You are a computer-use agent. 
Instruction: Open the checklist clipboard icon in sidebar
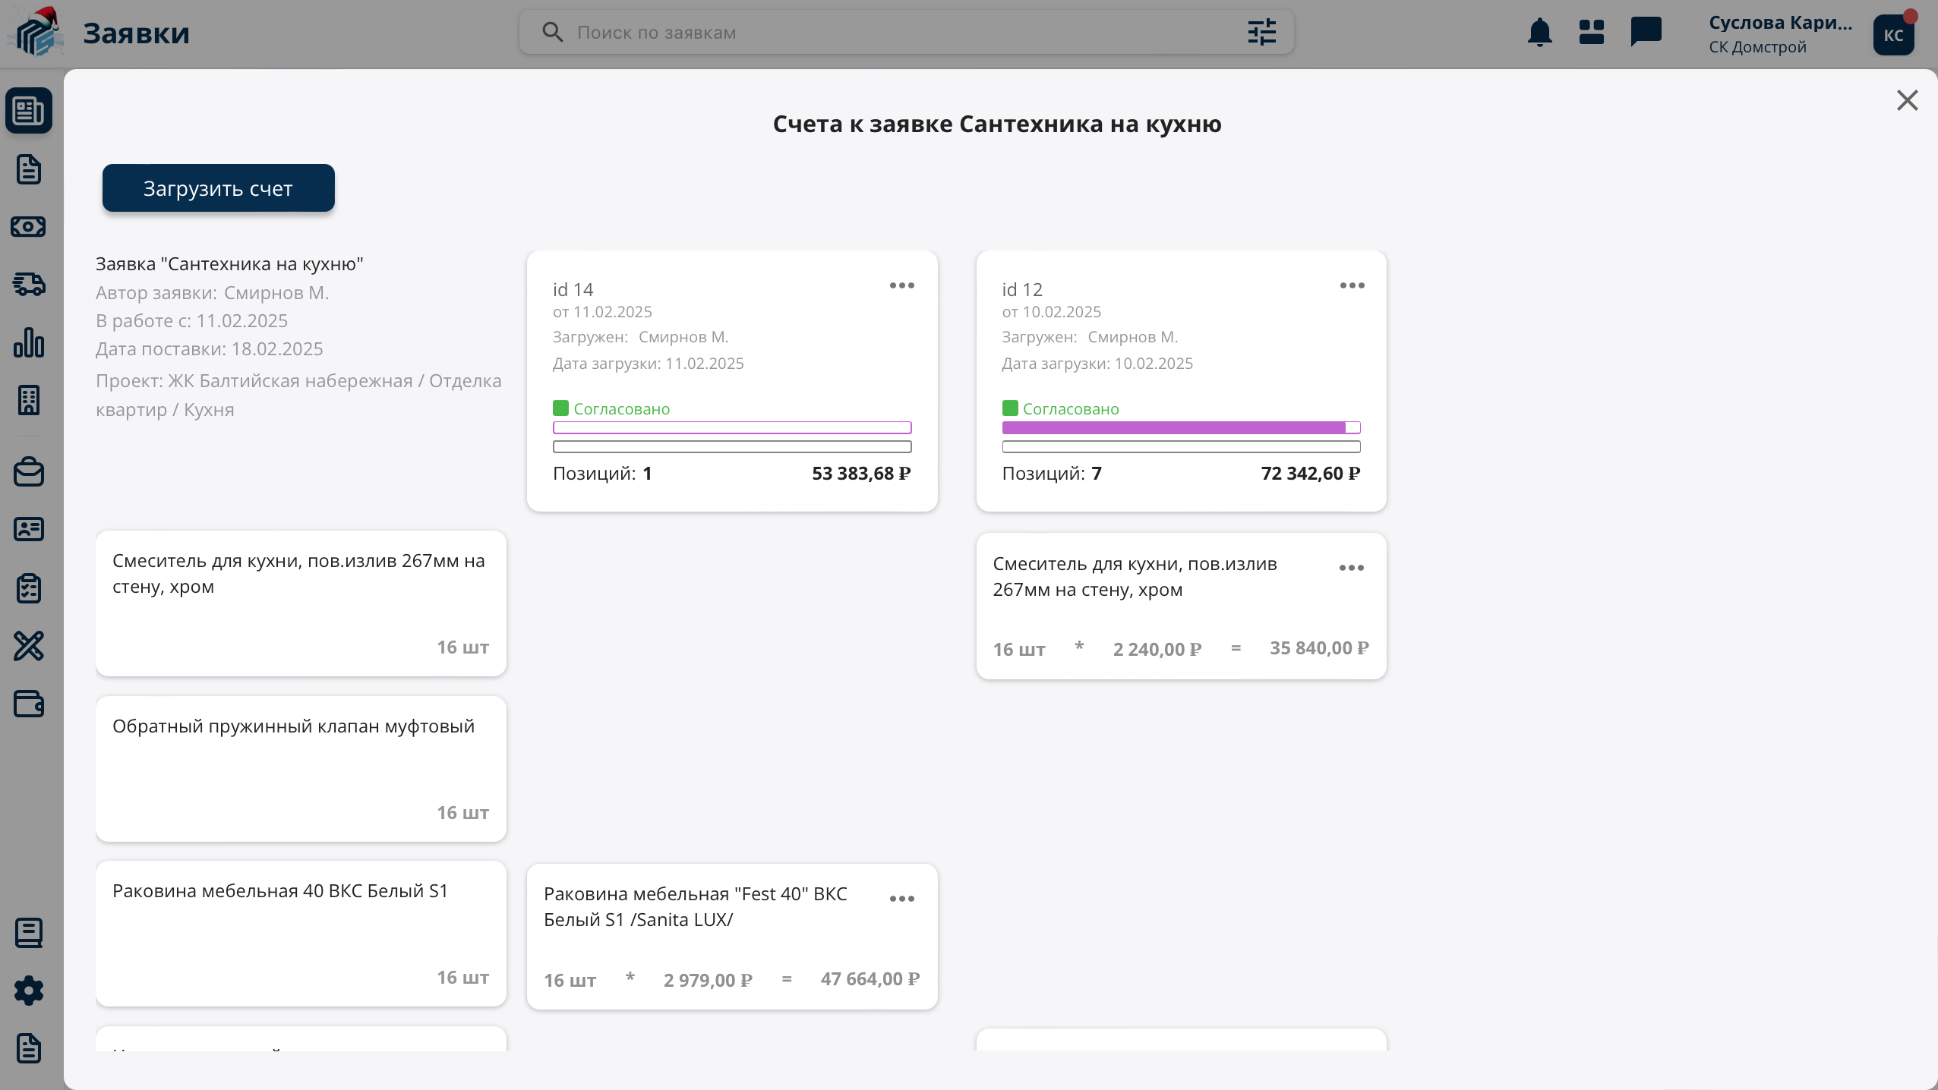pos(29,588)
